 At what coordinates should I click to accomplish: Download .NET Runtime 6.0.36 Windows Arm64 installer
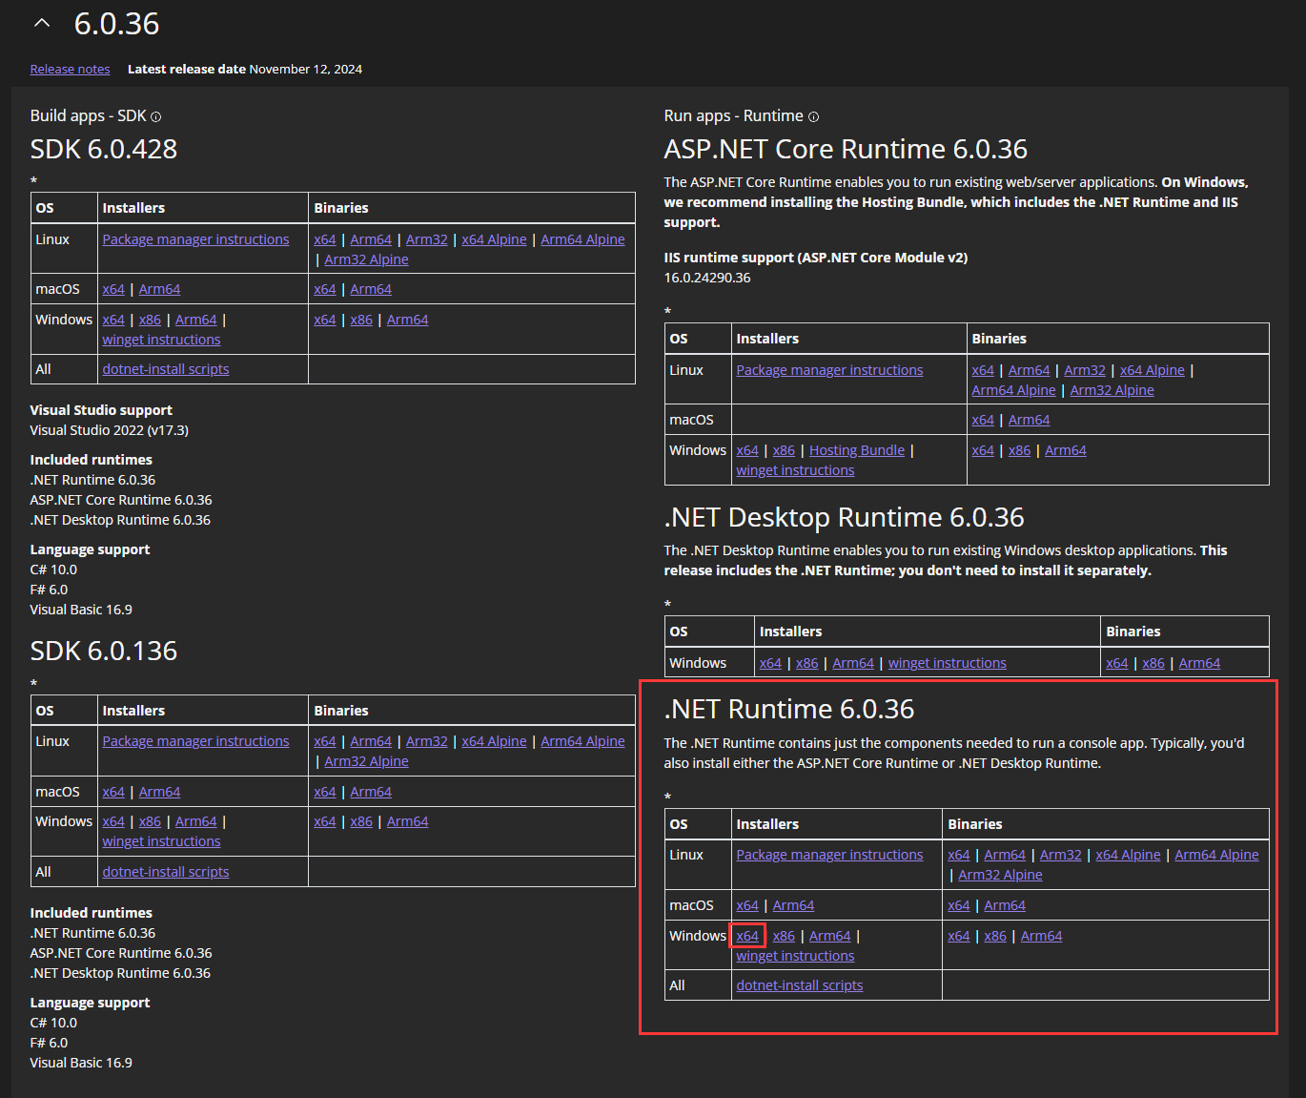829,936
